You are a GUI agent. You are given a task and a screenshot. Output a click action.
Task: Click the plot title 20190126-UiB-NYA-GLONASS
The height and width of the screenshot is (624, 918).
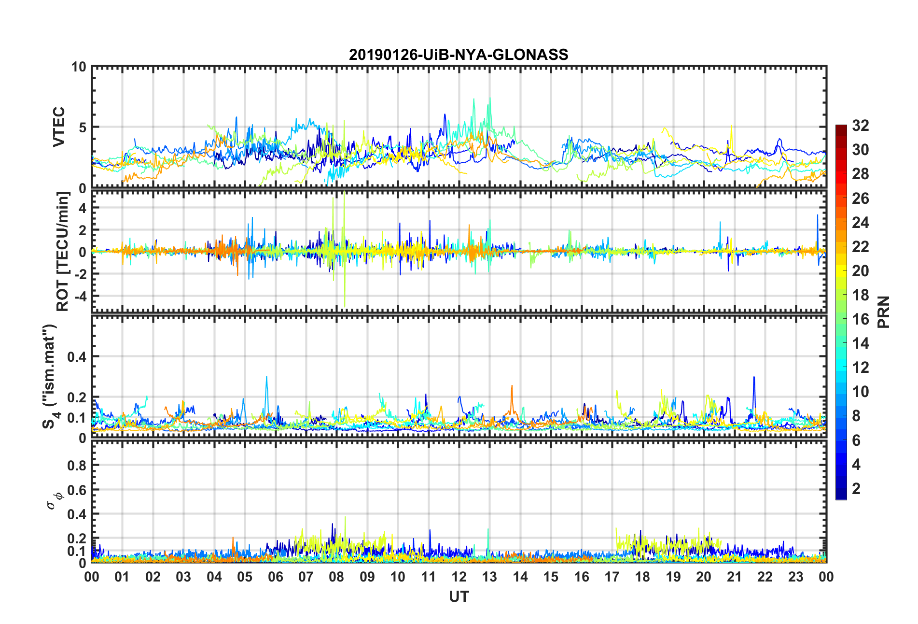click(459, 55)
